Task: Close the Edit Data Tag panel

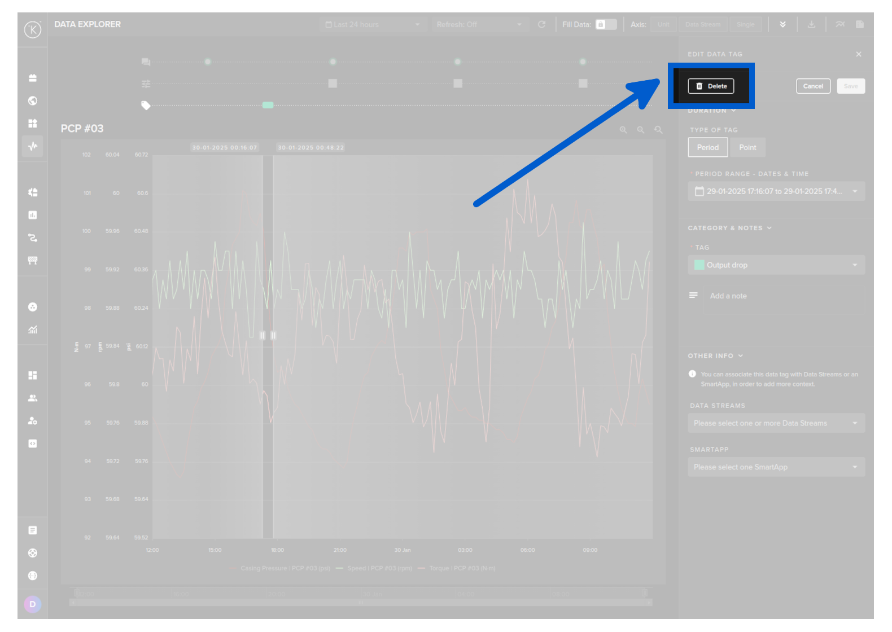Action: [x=858, y=54]
